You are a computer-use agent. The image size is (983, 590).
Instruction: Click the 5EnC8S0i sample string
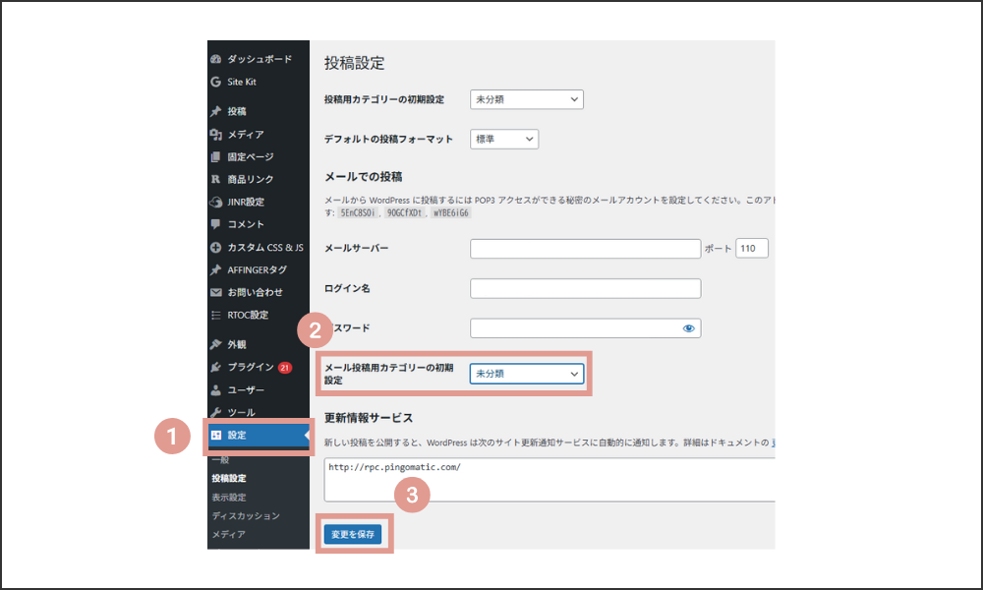358,213
